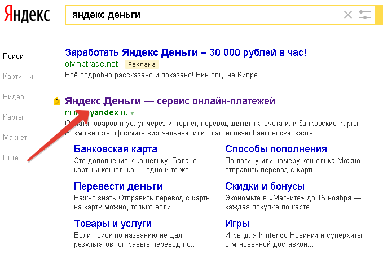Open the Способы пополнения sitelink

[x=276, y=149]
